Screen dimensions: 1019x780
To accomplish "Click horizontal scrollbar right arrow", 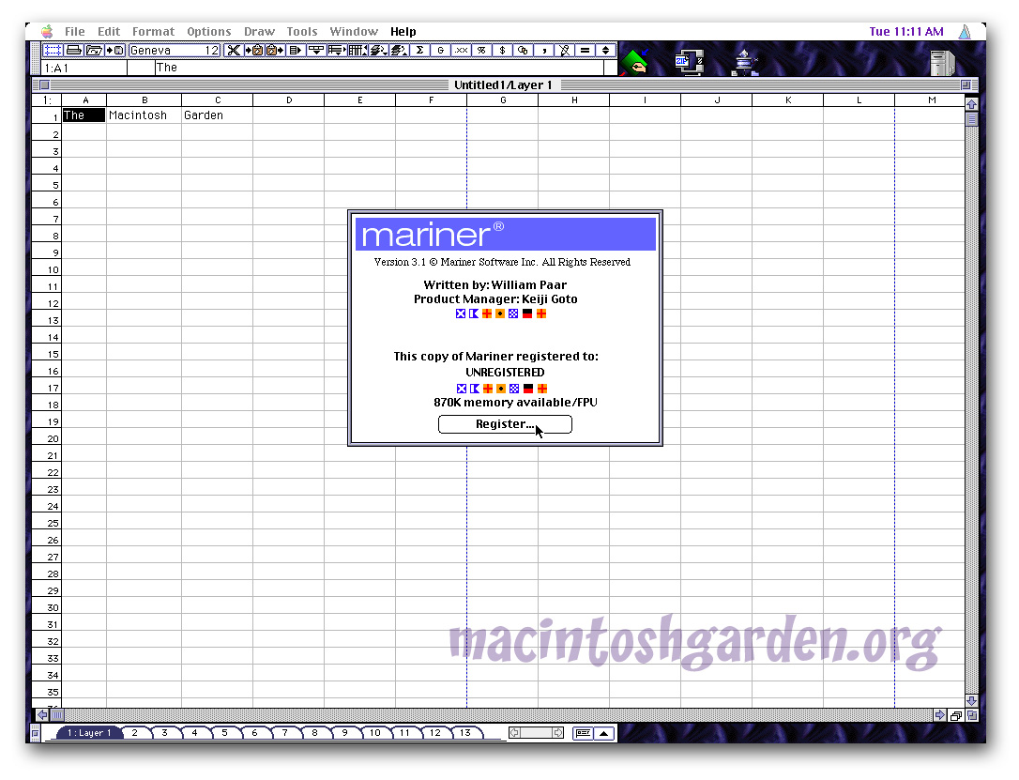I will [x=940, y=715].
